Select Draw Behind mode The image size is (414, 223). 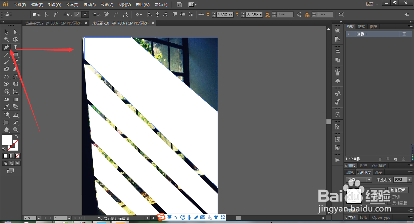tap(11, 163)
